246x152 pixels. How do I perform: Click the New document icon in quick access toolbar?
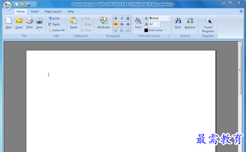(17, 5)
